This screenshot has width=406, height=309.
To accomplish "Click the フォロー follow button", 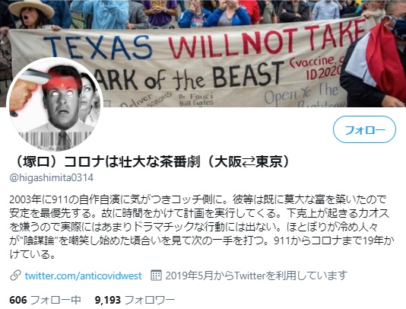I will pos(364,129).
